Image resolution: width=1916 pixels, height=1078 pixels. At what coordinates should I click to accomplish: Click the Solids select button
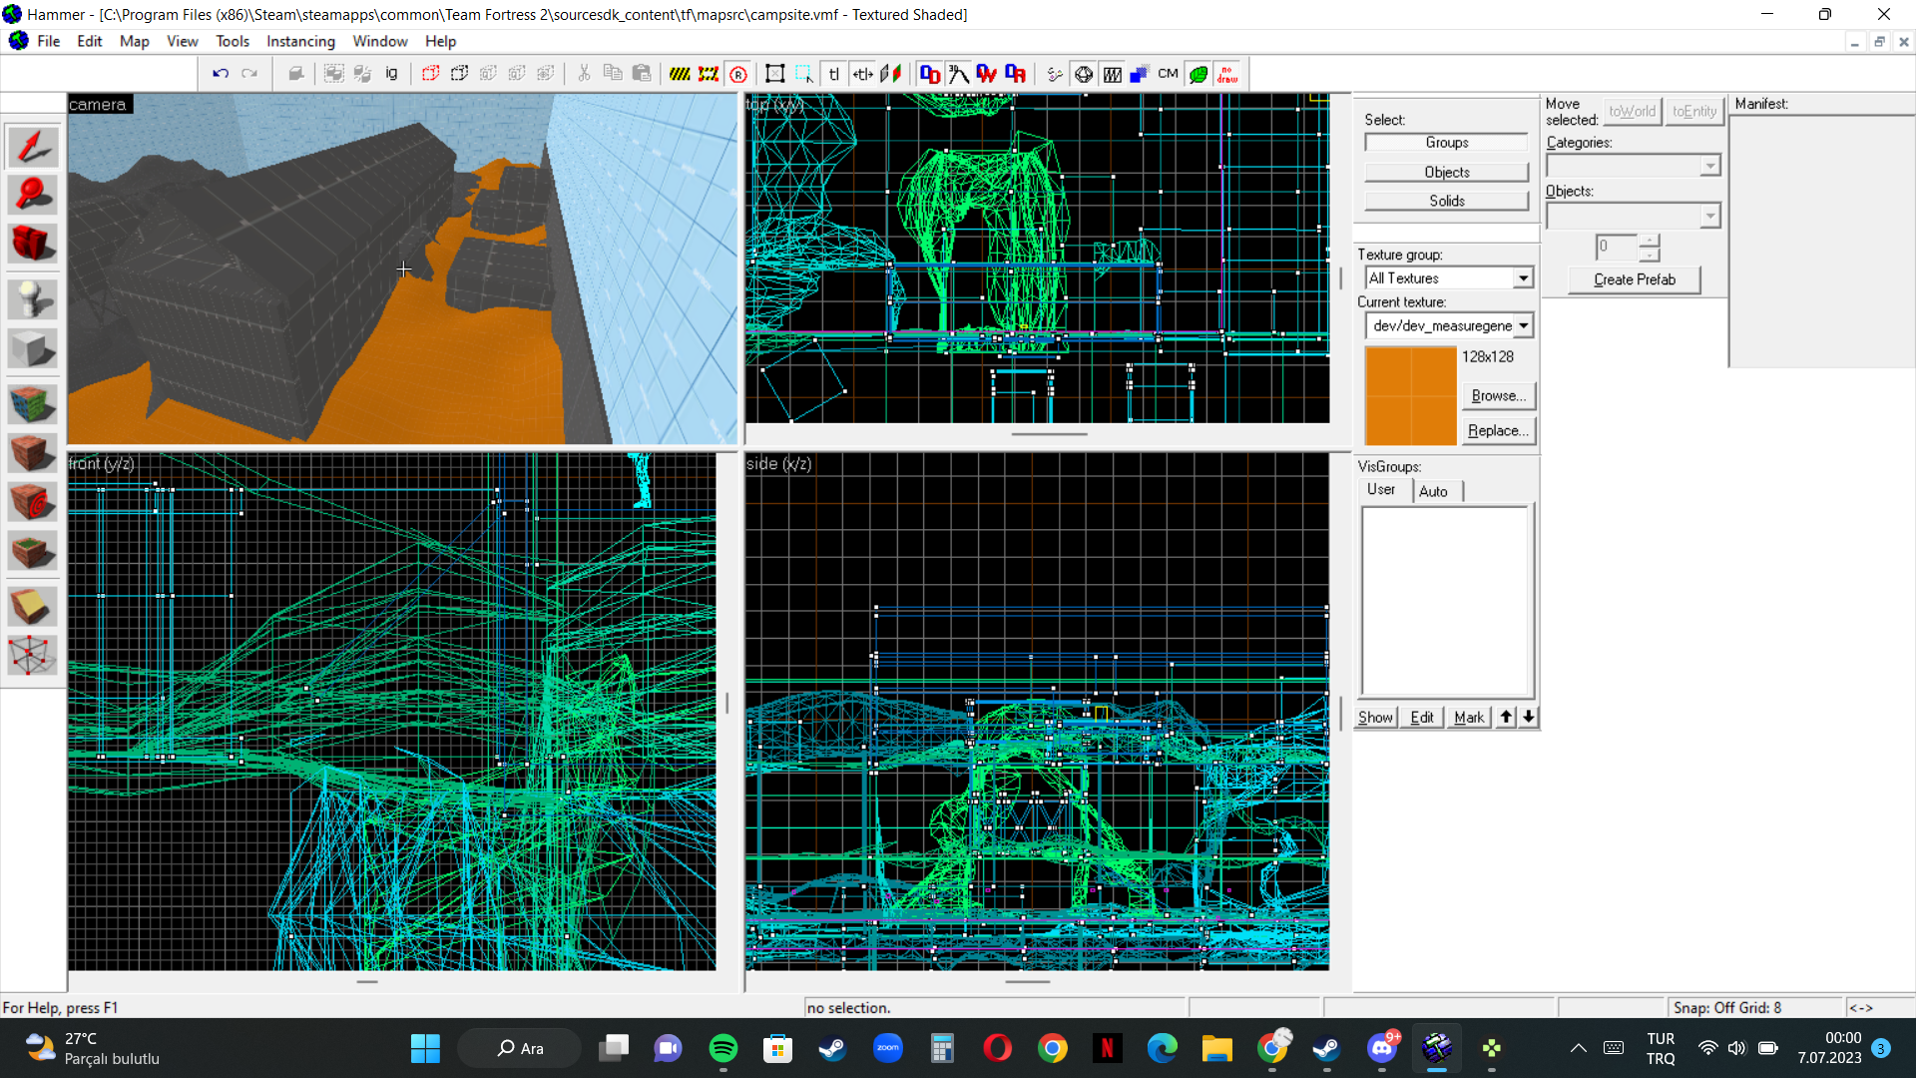pyautogui.click(x=1446, y=201)
